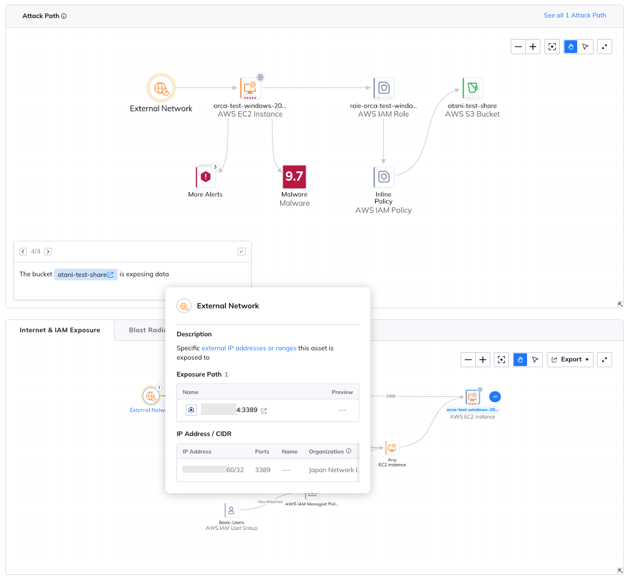Activate pan hand tool in Attack Path
Viewport: 629px width, 580px height.
(570, 47)
